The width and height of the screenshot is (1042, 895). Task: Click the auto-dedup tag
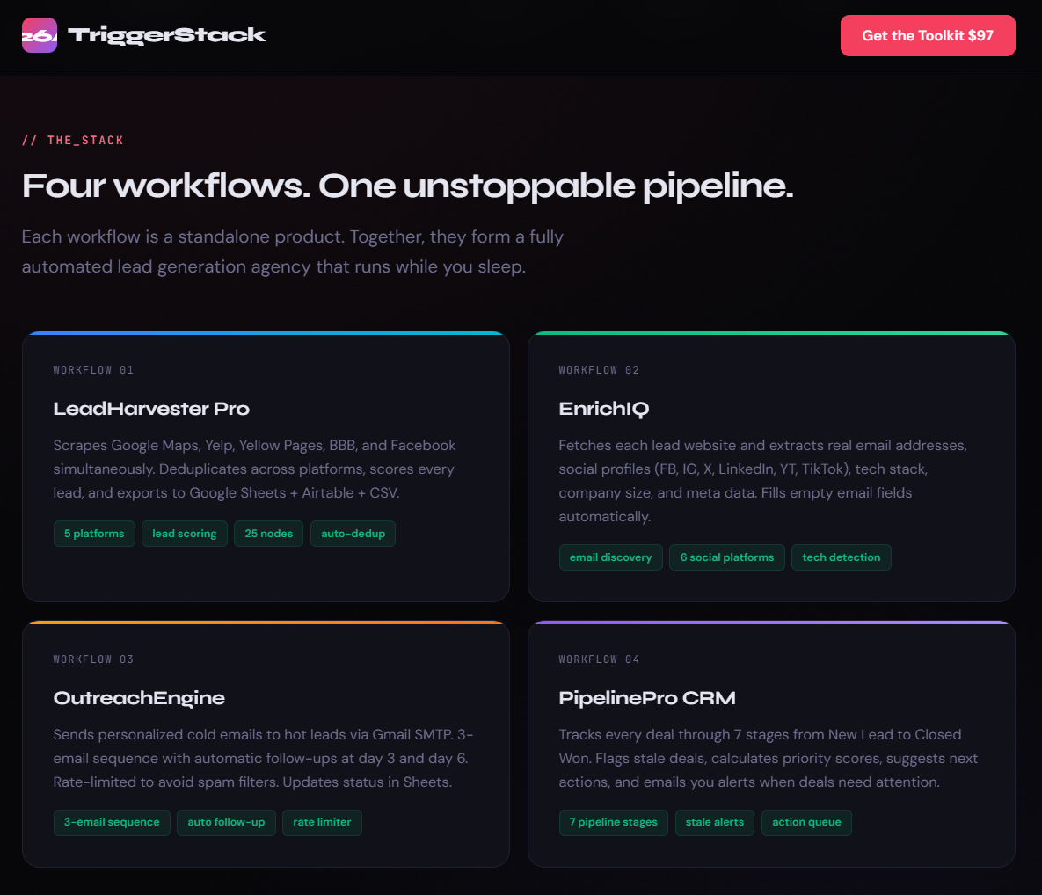coord(353,534)
